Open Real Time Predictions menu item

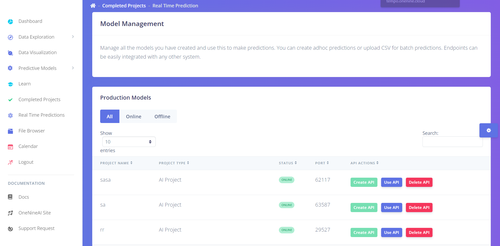41,115
